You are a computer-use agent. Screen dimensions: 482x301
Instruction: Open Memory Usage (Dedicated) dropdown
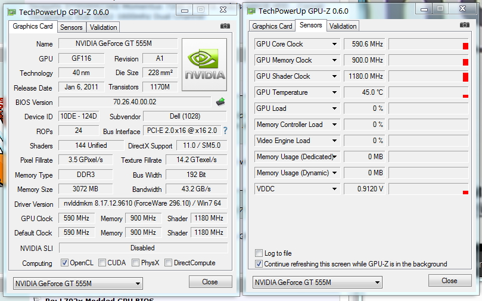[334, 157]
